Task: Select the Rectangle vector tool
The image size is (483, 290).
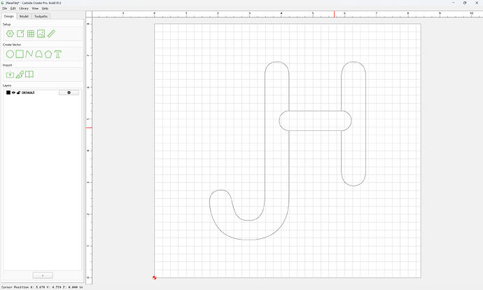Action: [20, 54]
